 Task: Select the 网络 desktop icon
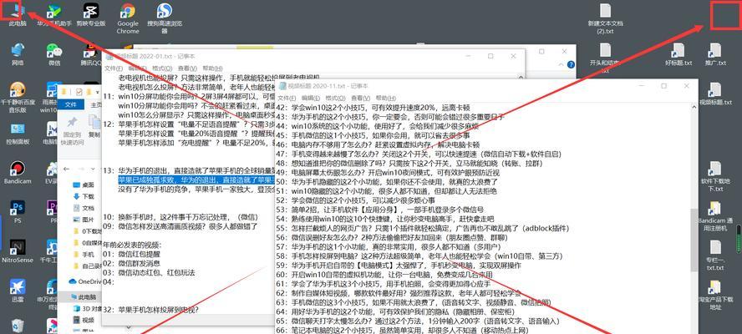click(x=18, y=54)
